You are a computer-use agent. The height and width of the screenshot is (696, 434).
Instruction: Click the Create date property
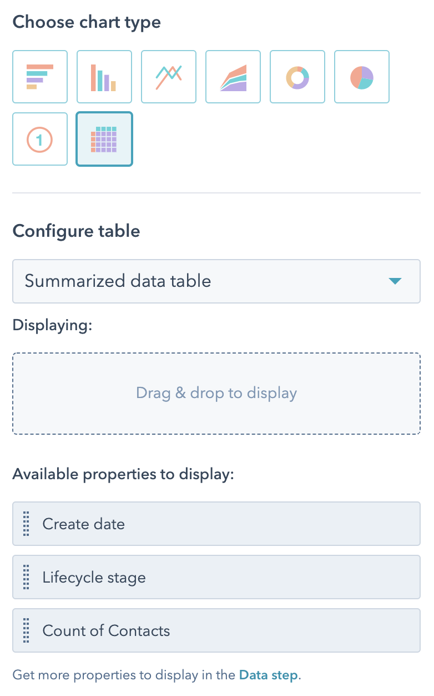coord(216,524)
